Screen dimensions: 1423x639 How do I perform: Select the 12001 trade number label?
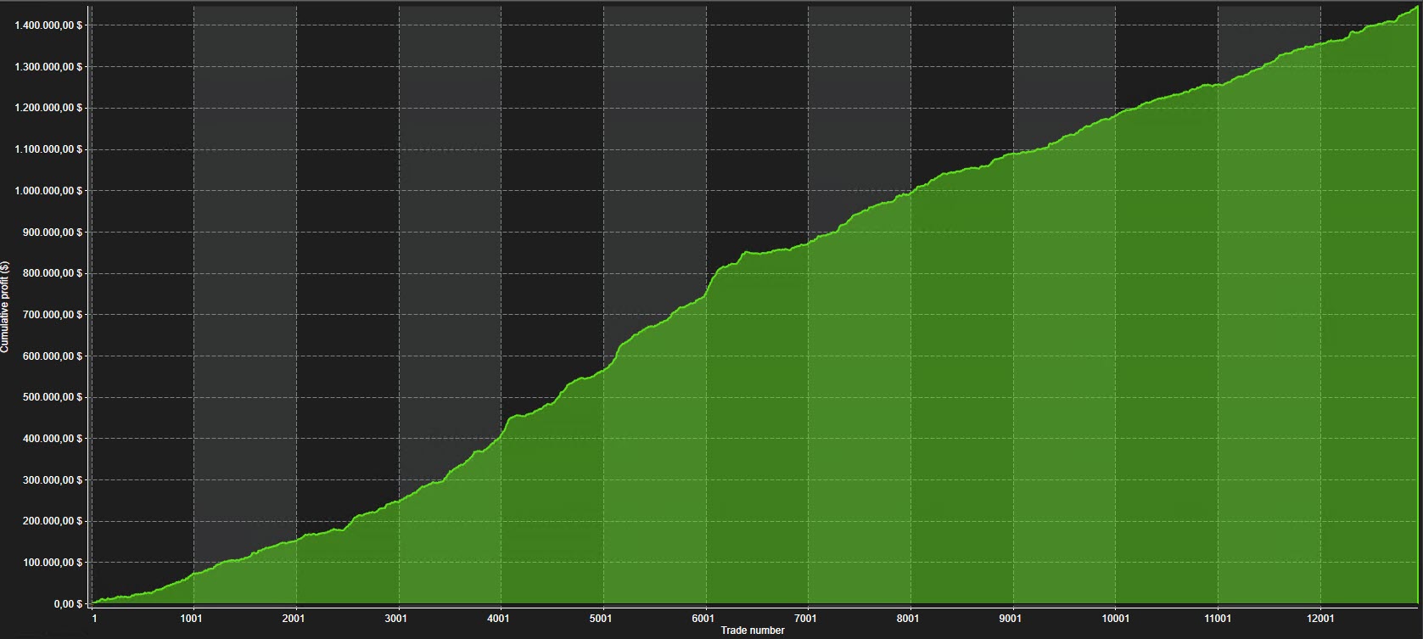(x=1319, y=619)
